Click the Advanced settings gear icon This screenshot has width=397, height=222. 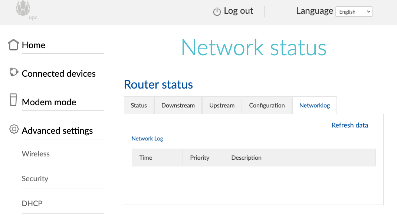click(x=14, y=129)
